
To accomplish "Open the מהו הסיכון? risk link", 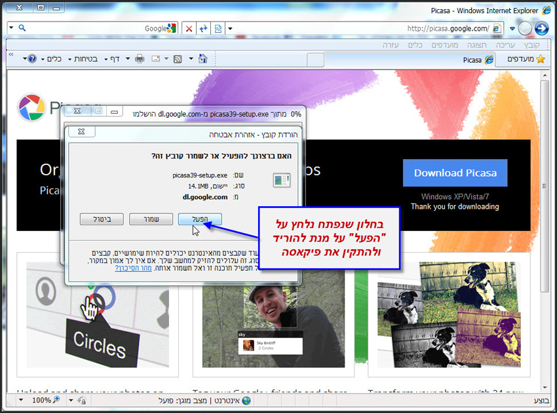I will coord(133,268).
